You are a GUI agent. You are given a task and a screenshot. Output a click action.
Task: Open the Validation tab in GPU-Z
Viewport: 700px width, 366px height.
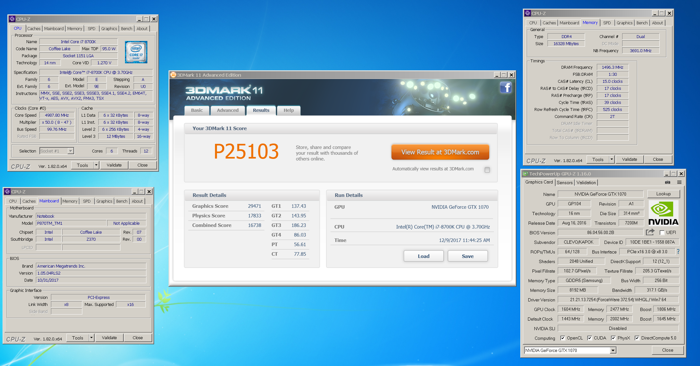point(586,183)
